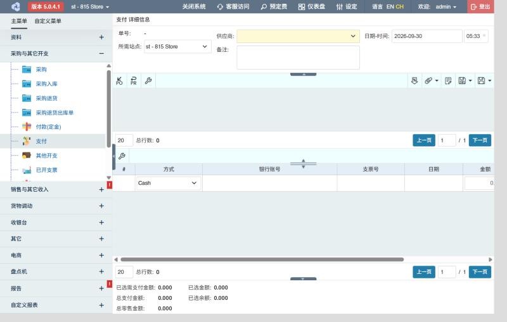Click the paperclip attachment icon

click(428, 81)
